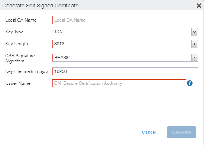Click the Key Type label

click(14, 32)
